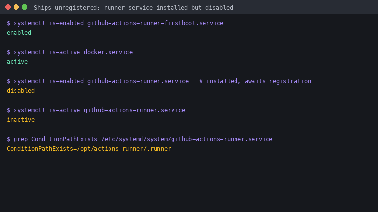The width and height of the screenshot is (378, 212).
Task: Click the yellow minimize window button
Action: pos(16,7)
